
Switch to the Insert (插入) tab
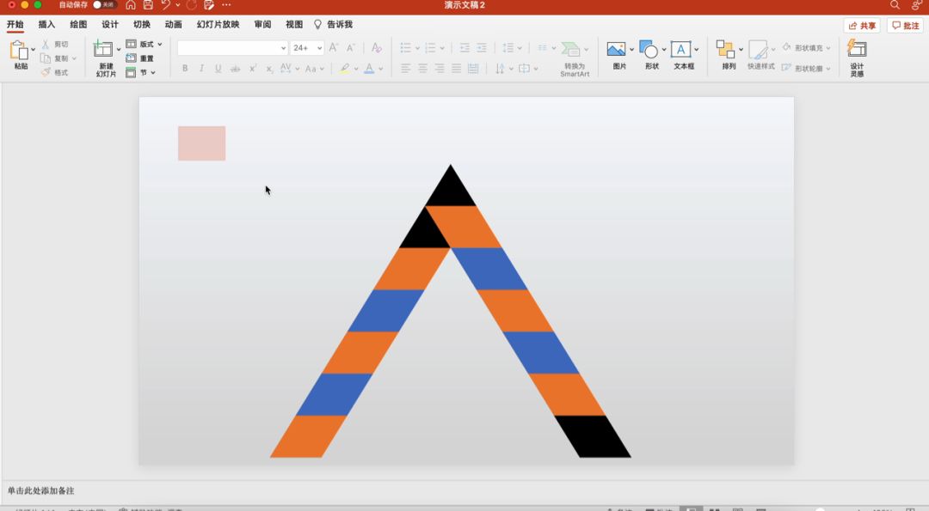pyautogui.click(x=46, y=24)
